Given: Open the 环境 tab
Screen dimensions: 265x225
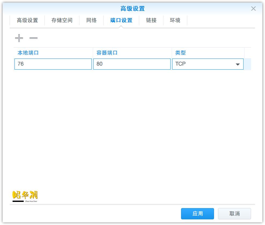Looking at the screenshot, I should [x=175, y=20].
